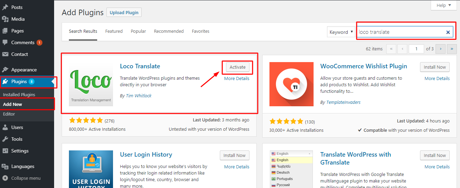Click the Comments speech bubble icon
Screen dimensions: 460x188
tap(5, 42)
